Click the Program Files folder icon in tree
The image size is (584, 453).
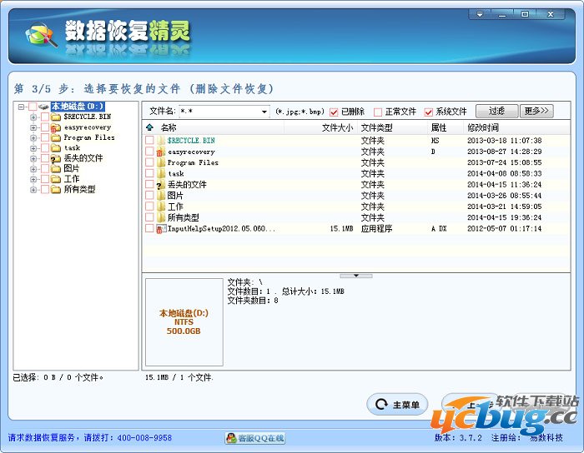pyautogui.click(x=56, y=138)
